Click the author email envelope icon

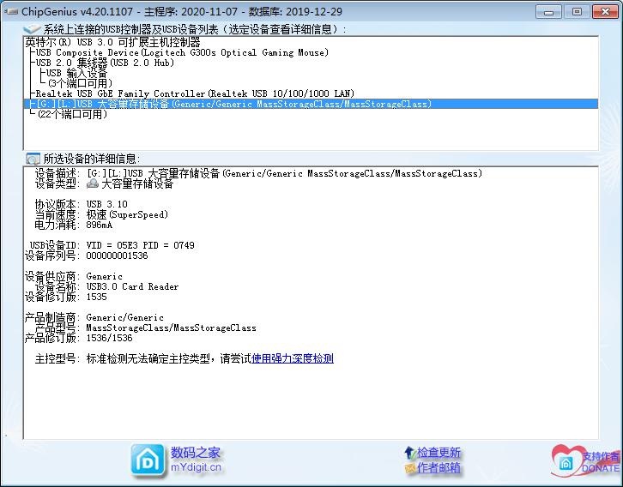409,468
